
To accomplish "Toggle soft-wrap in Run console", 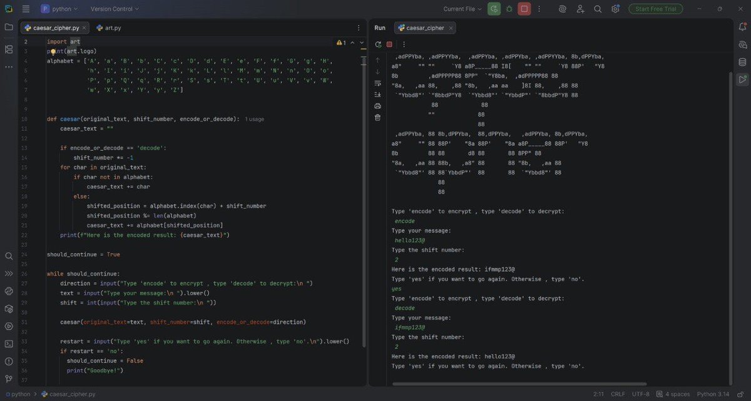I will click(377, 83).
